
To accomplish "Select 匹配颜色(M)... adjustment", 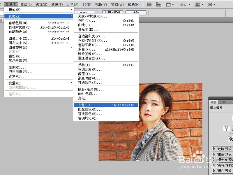I will click(x=106, y=110).
